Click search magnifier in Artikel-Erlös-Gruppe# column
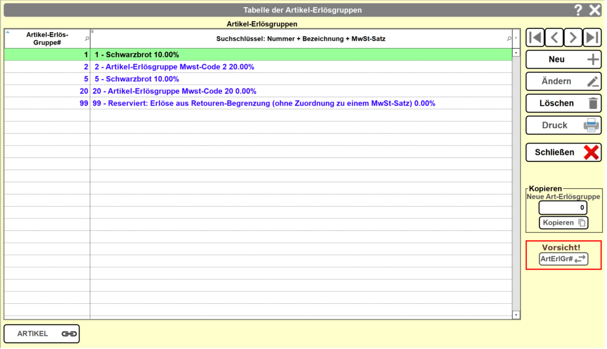The image size is (607, 349). point(87,39)
